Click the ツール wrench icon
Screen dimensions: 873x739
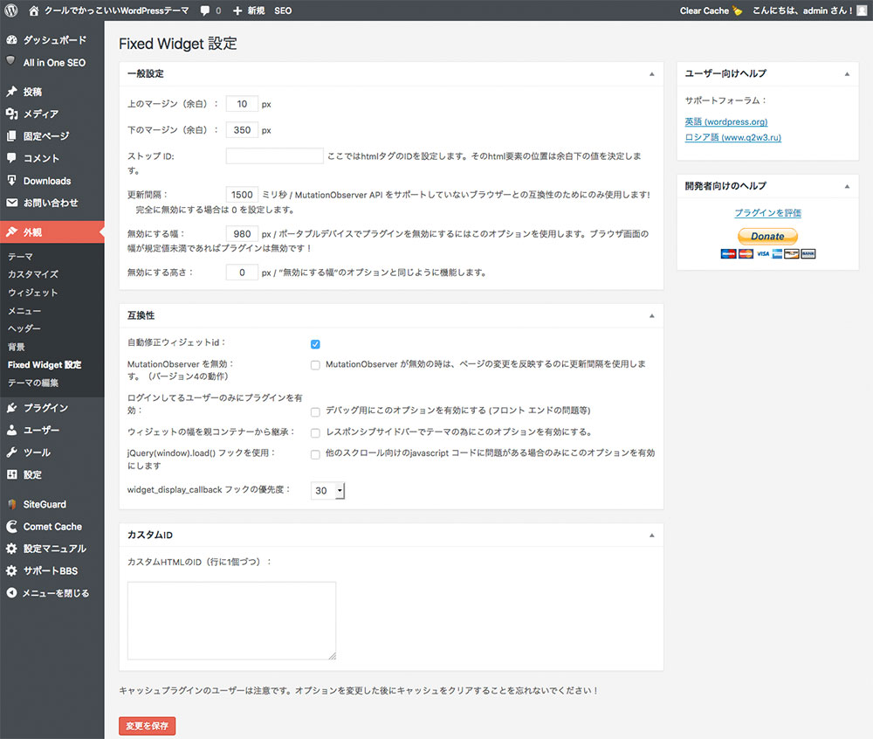(x=11, y=452)
